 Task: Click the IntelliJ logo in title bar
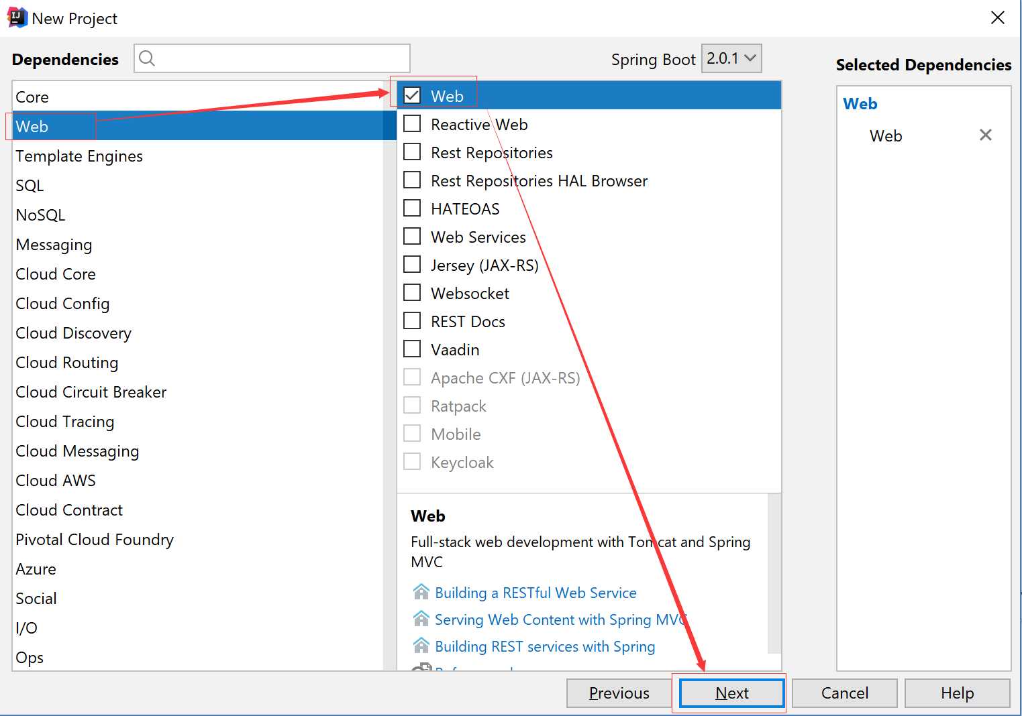pyautogui.click(x=17, y=17)
